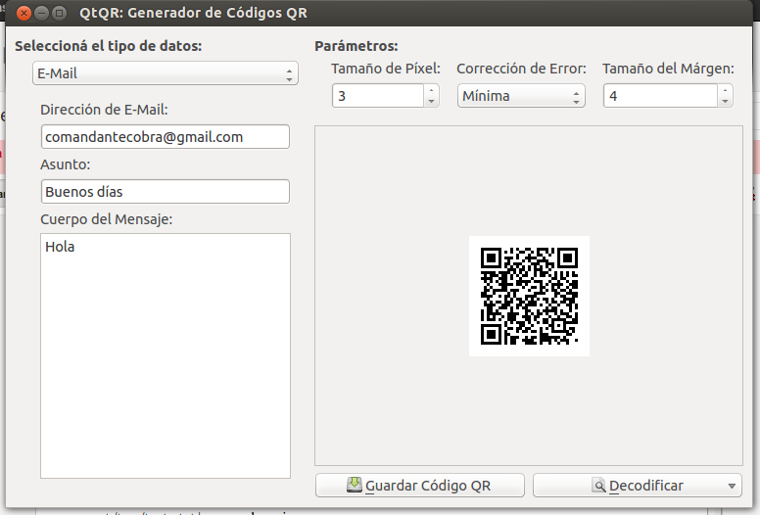
Task: Maximize the QtQR window
Action: click(59, 13)
